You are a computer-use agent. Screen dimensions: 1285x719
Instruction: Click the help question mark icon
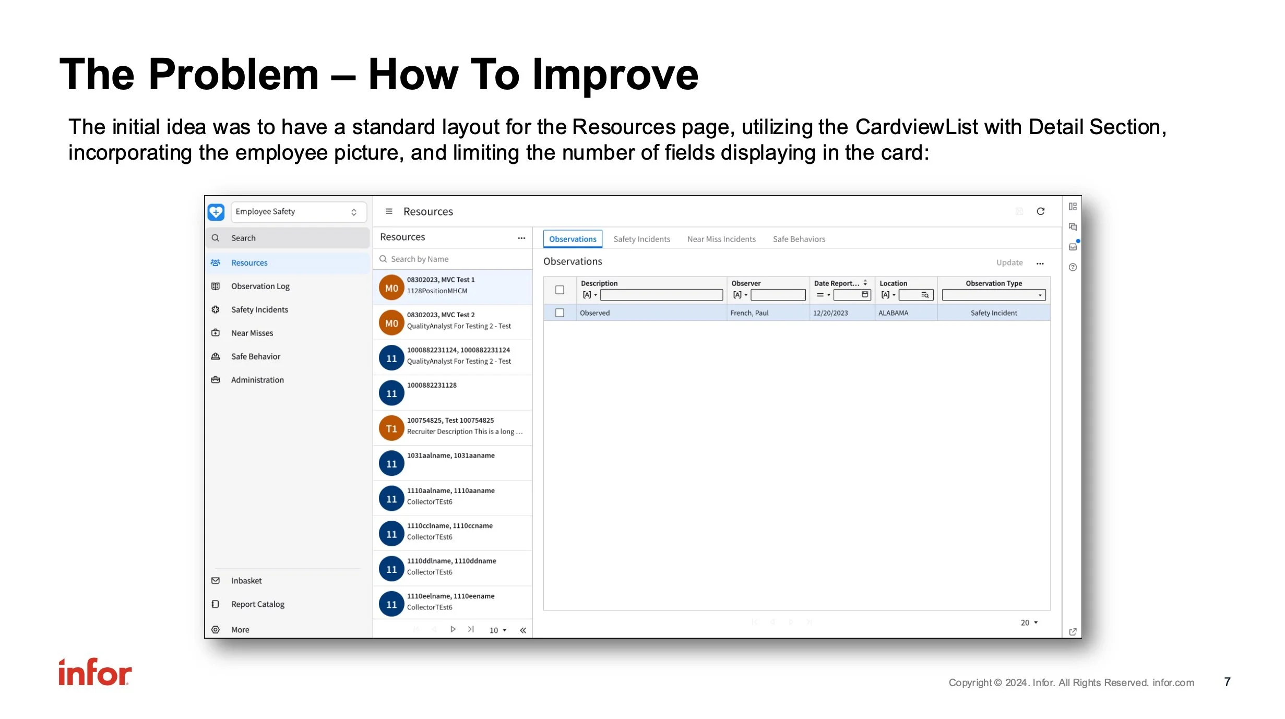coord(1073,267)
